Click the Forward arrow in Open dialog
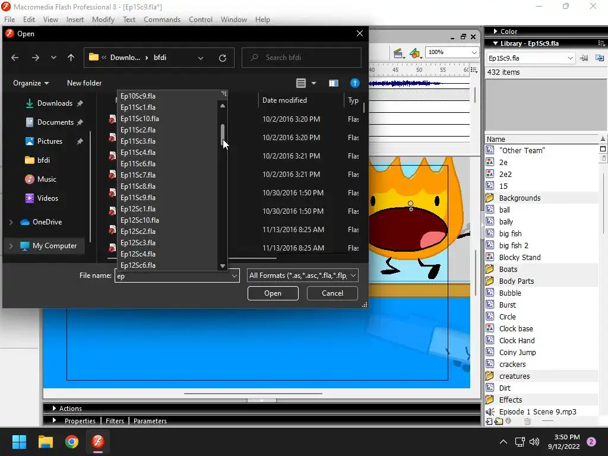 35,58
